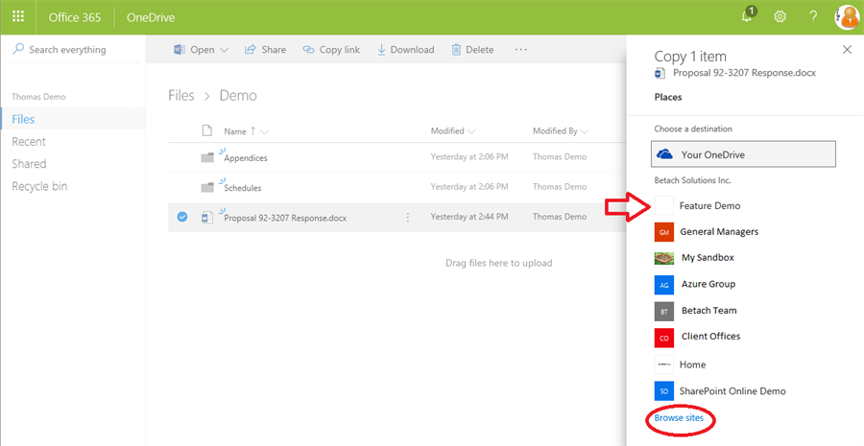Image resolution: width=864 pixels, height=446 pixels.
Task: Open the settings gear
Action: click(780, 16)
